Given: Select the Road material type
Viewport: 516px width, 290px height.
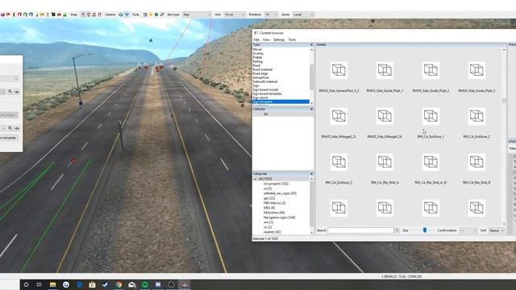Looking at the screenshot, I should pos(262,69).
